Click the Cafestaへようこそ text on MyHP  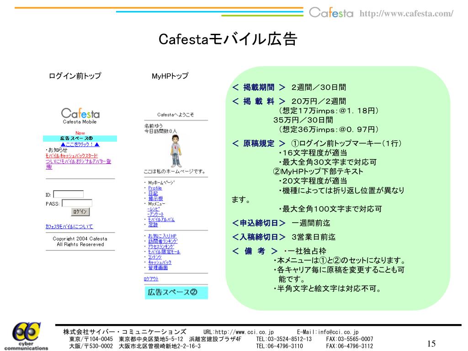click(175, 115)
